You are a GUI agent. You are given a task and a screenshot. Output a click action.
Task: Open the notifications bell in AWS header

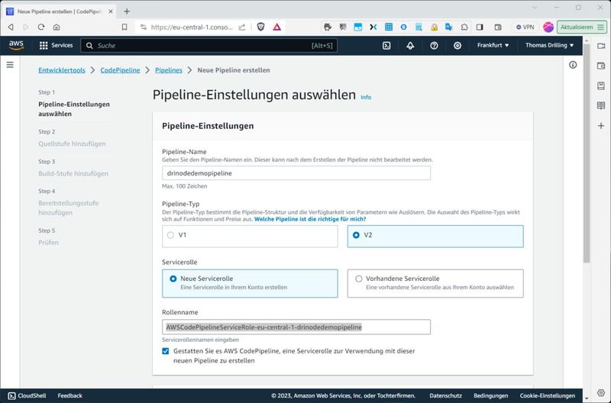[x=410, y=46]
